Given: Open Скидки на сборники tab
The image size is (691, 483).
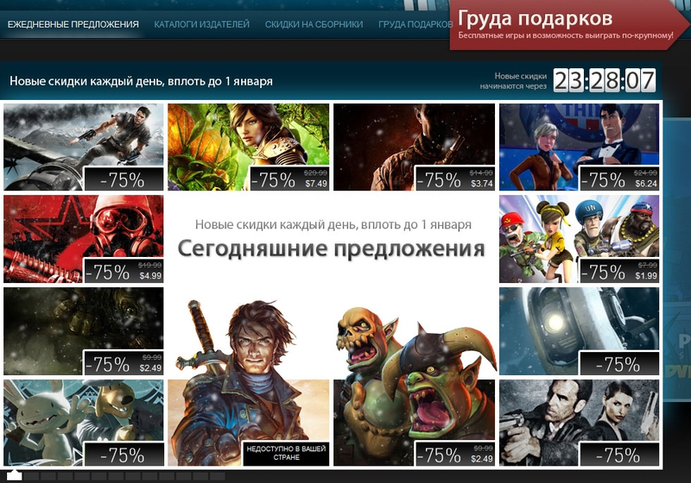Looking at the screenshot, I should (314, 24).
